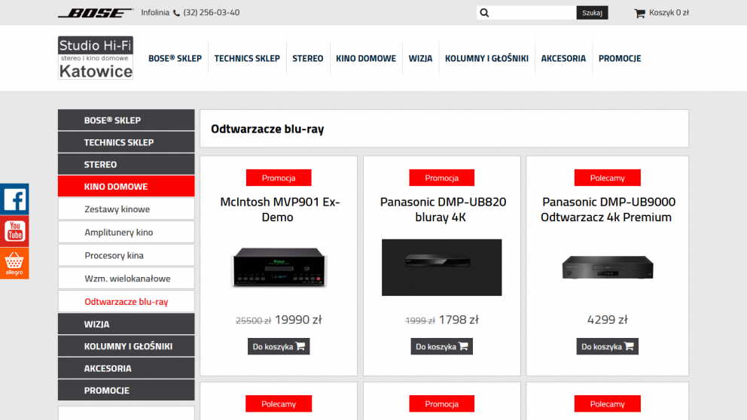747x420 pixels.
Task: Click the Bose logo
Action: (96, 13)
